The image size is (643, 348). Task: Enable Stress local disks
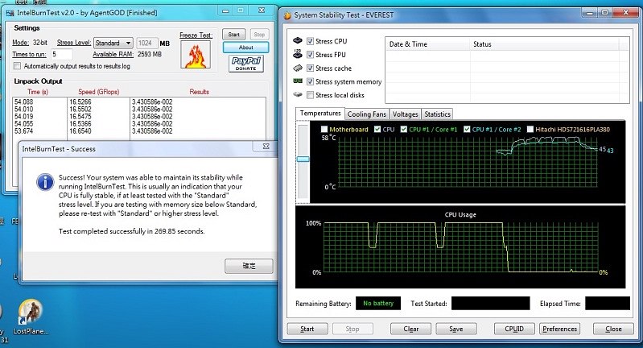[310, 95]
